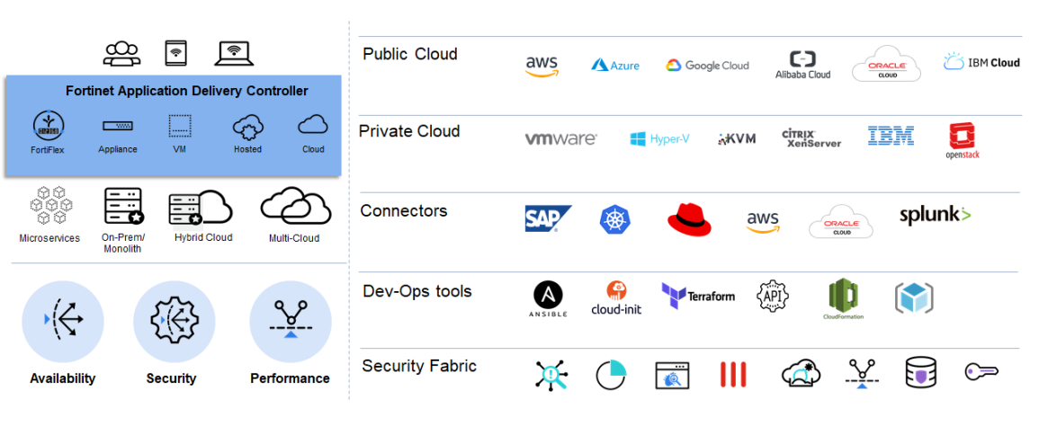Screen dimensions: 1039x426
Task: Click the Google Cloud logo
Action: click(x=707, y=65)
